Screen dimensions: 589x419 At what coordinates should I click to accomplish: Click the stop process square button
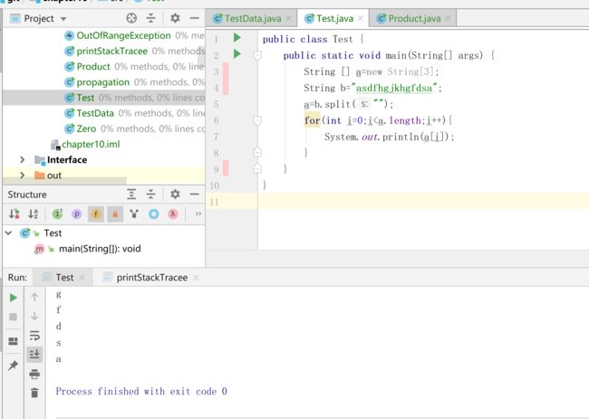[14, 317]
